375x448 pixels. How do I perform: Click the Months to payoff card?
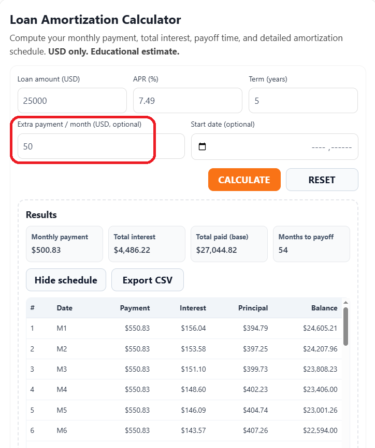pyautogui.click(x=311, y=244)
